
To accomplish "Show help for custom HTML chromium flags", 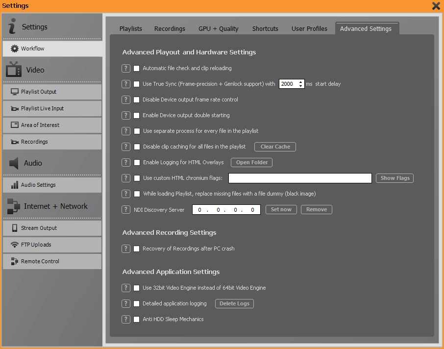I will click(x=126, y=178).
